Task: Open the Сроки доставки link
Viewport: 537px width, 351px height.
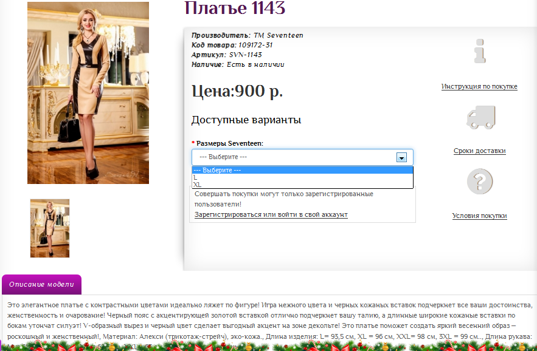Action: coord(479,151)
